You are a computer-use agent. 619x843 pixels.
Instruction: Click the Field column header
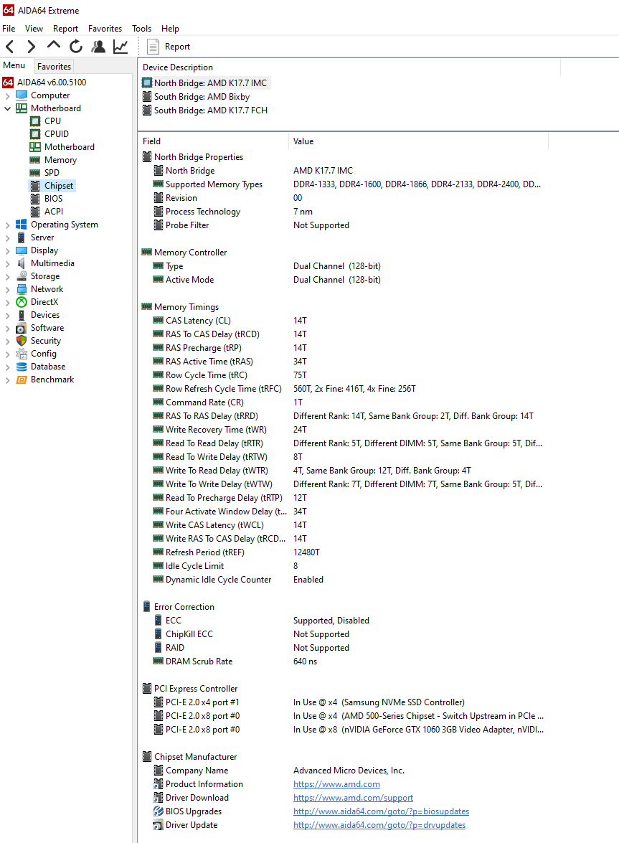click(213, 141)
